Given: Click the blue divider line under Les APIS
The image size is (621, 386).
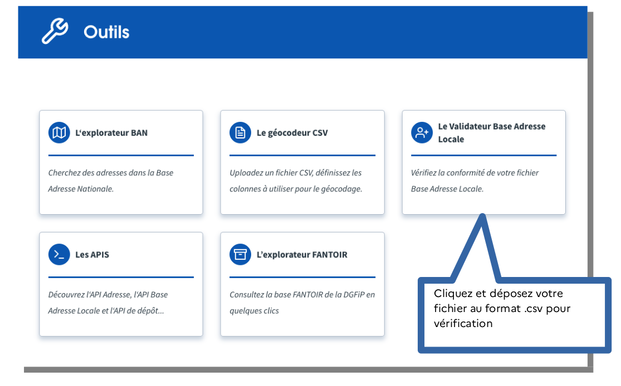Looking at the screenshot, I should (121, 277).
